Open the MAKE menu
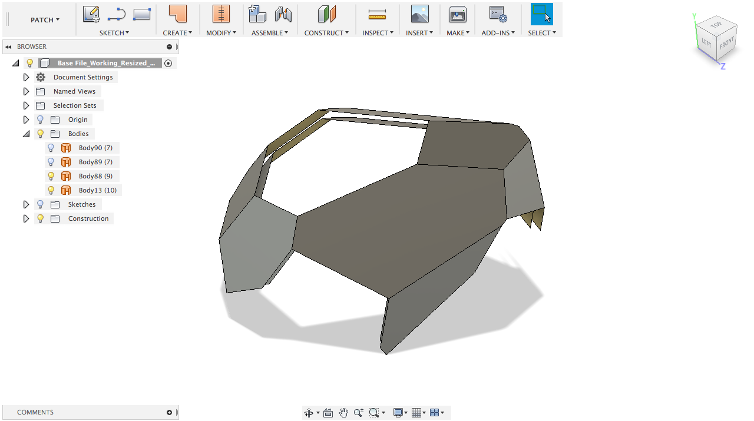 (458, 33)
